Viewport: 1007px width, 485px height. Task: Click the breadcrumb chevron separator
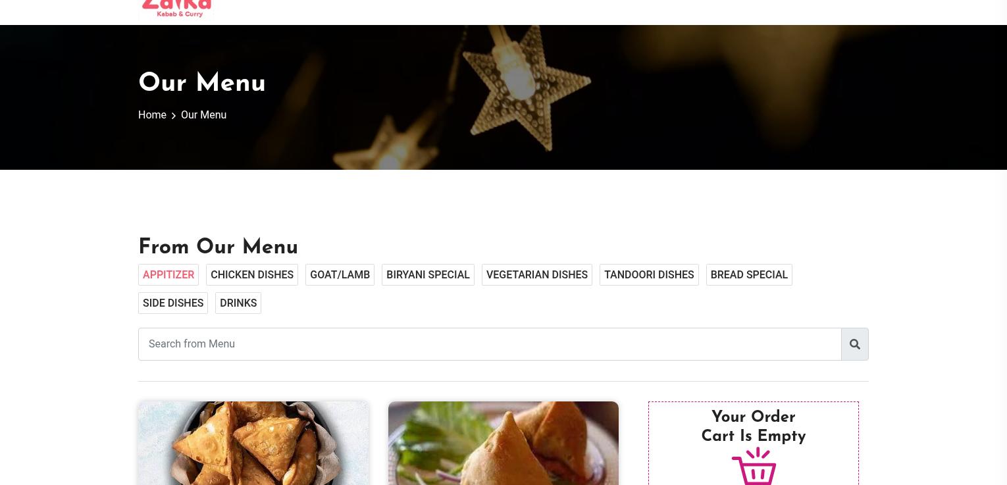pyautogui.click(x=174, y=116)
